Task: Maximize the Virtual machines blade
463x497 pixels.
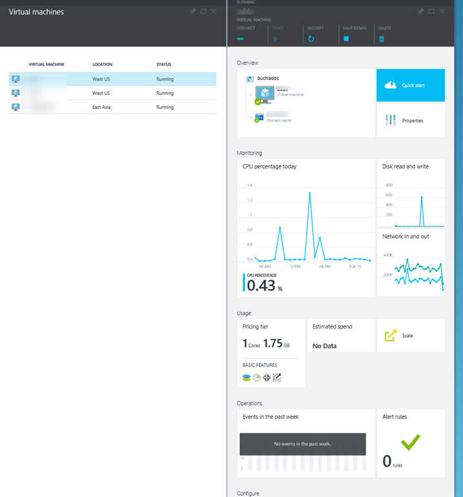Action: tap(203, 12)
